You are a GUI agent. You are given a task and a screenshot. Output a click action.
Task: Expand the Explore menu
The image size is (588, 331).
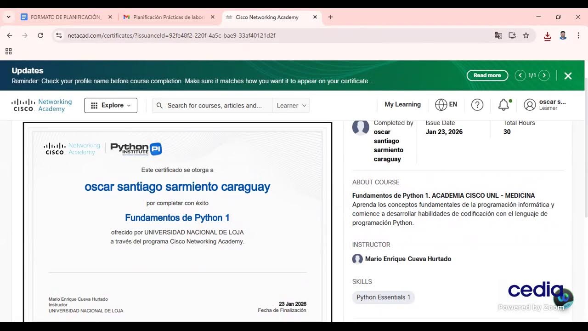111,105
